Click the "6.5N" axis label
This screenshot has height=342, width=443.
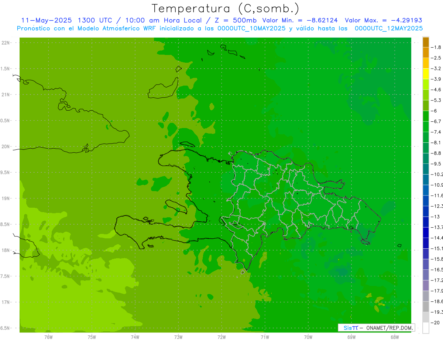tap(5, 328)
